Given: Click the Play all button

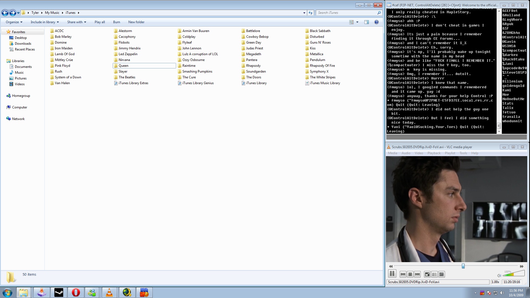Looking at the screenshot, I should coord(100,22).
